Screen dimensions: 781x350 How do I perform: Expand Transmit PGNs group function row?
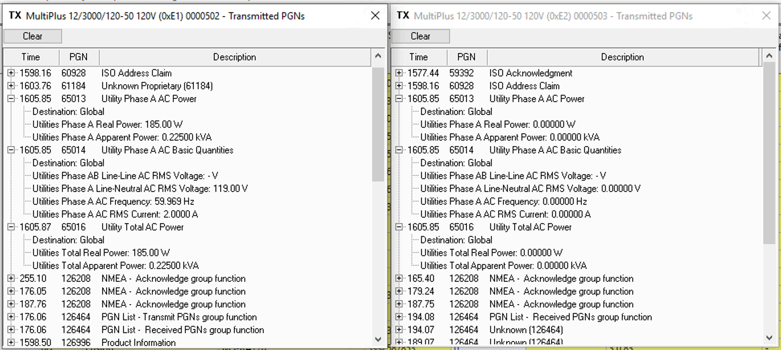click(11, 317)
